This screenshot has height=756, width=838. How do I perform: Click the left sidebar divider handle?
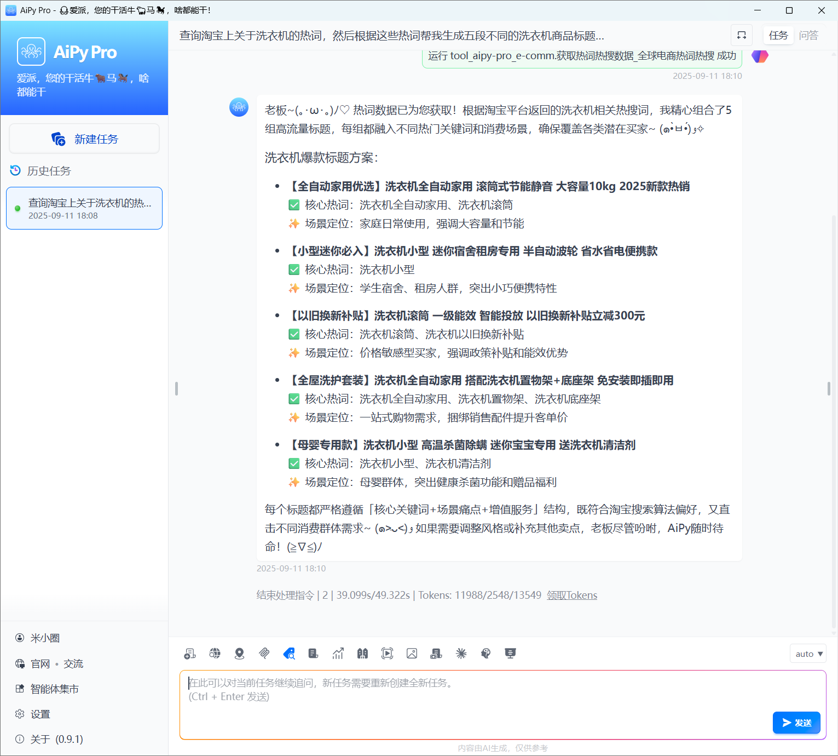click(x=176, y=388)
